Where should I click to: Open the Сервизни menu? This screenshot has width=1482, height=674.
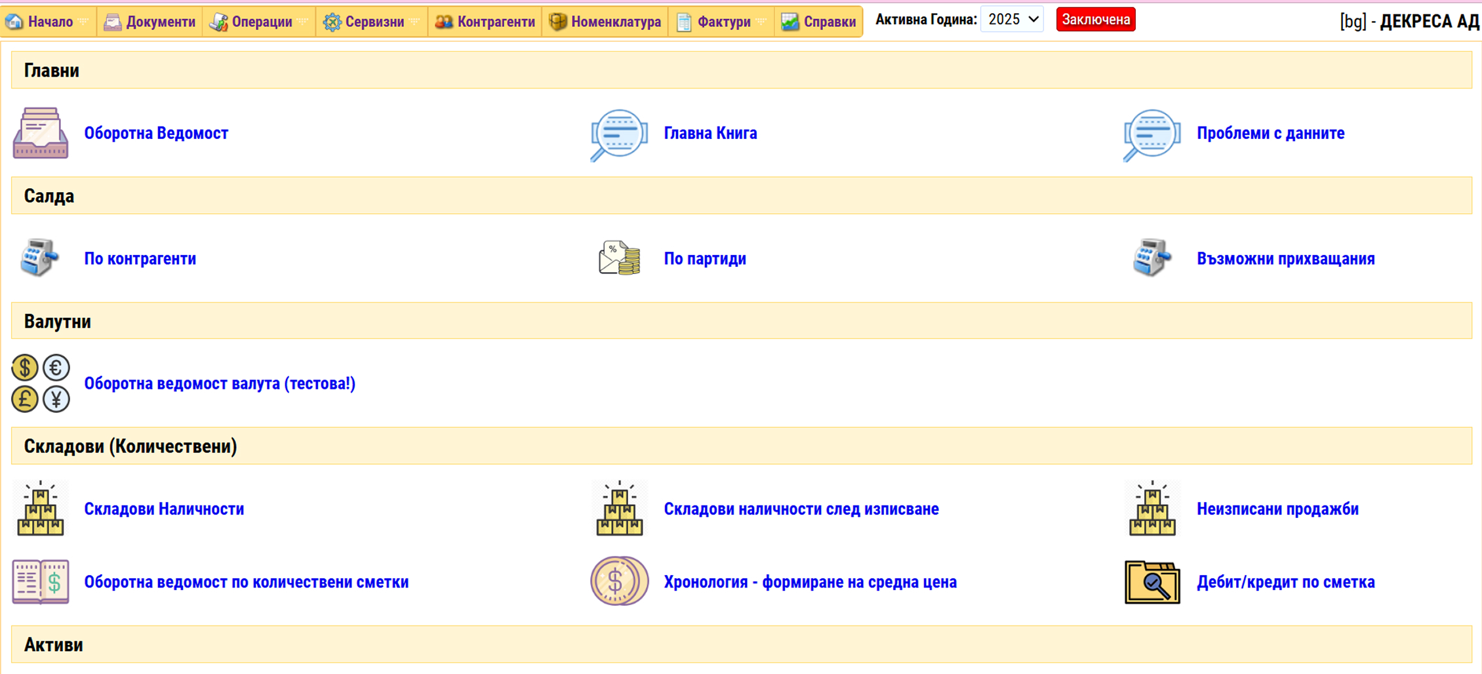(372, 22)
